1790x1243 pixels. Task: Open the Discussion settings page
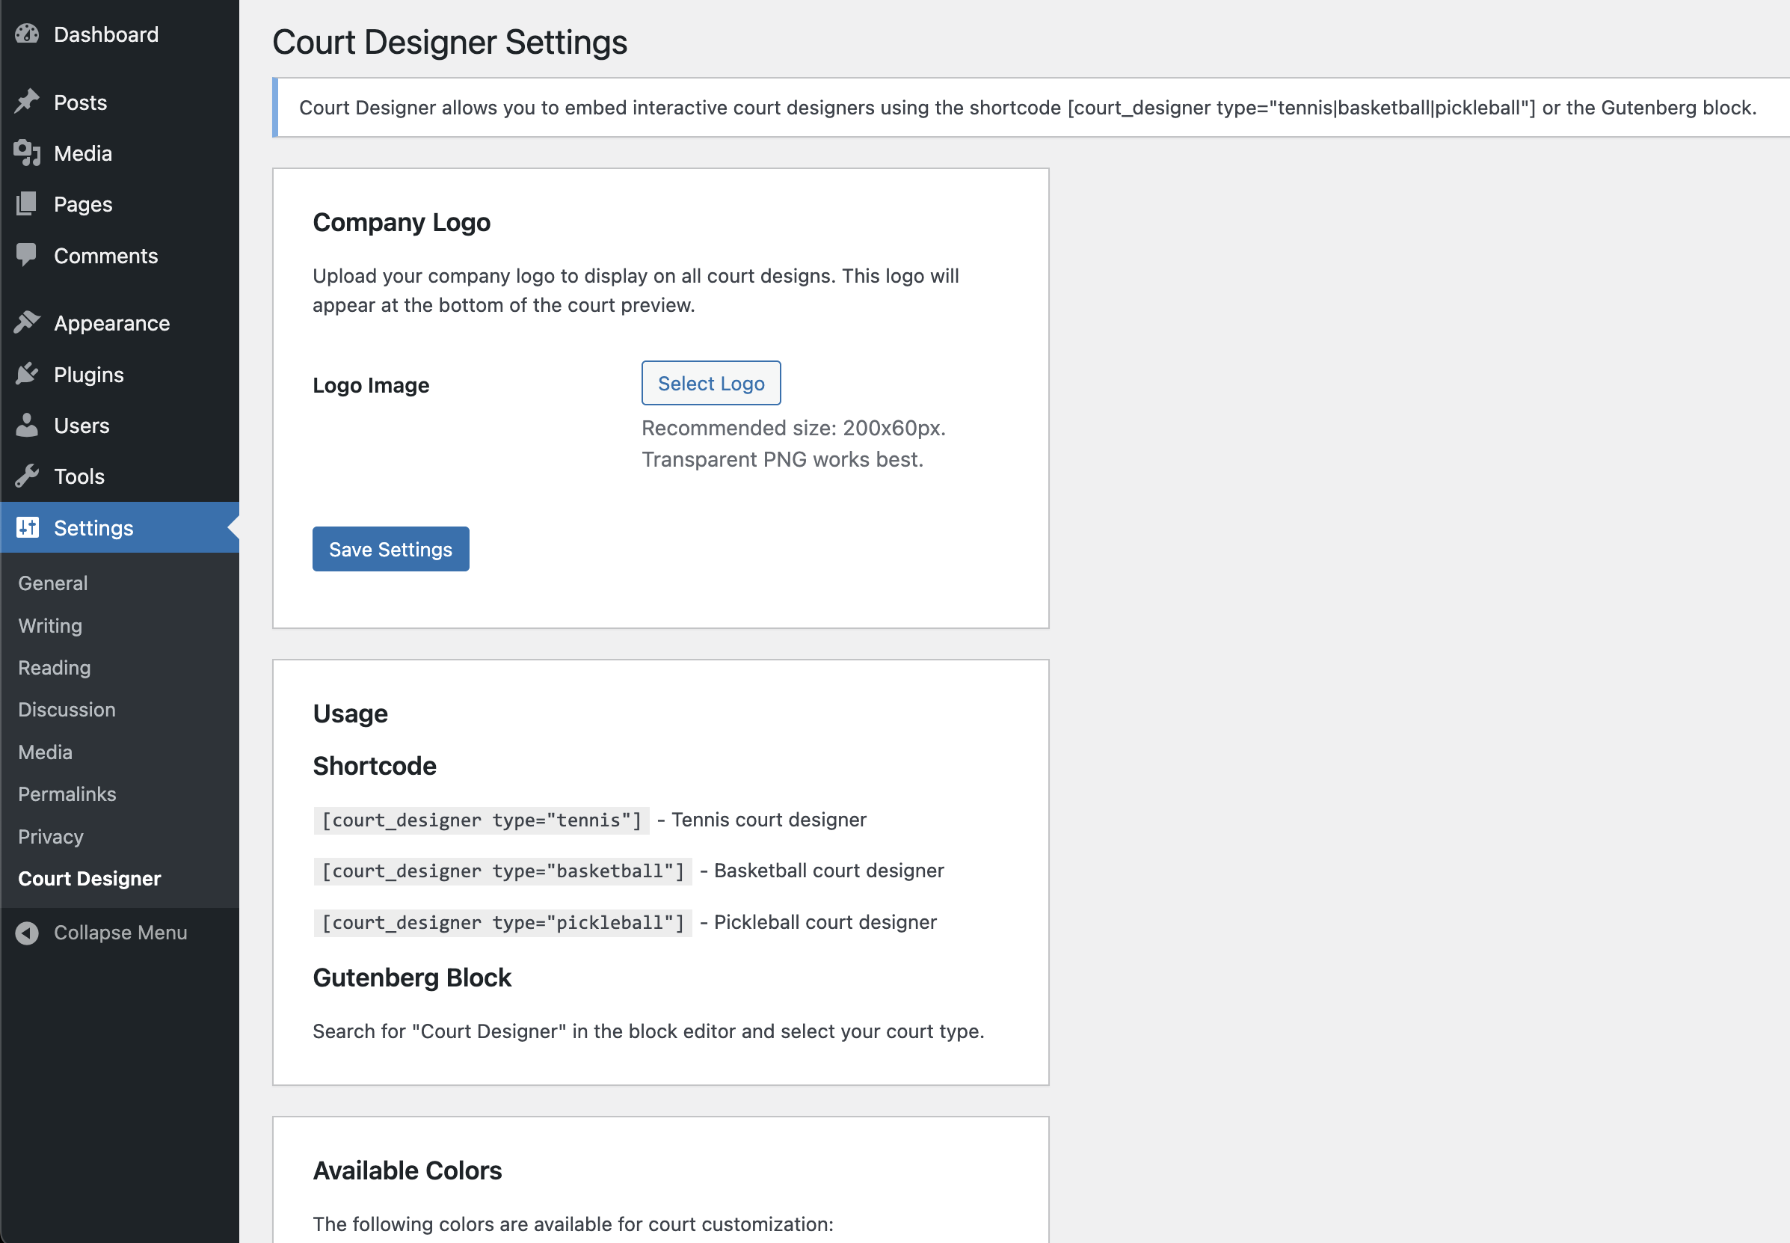tap(67, 709)
